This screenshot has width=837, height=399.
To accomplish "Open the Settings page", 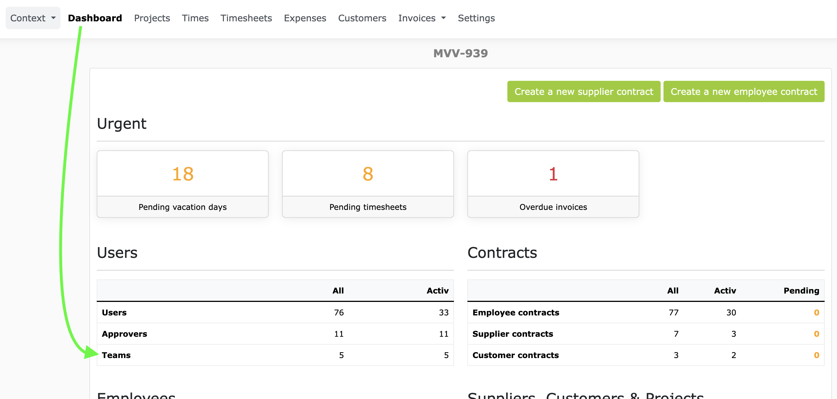I will [x=476, y=18].
